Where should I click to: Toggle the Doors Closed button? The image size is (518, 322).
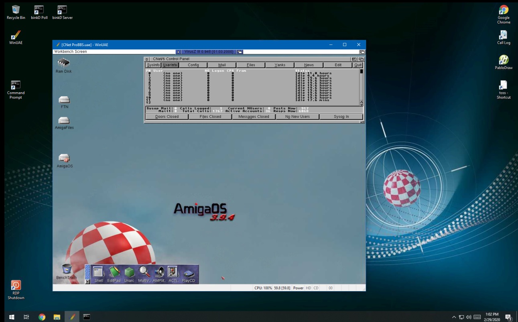[x=167, y=117]
